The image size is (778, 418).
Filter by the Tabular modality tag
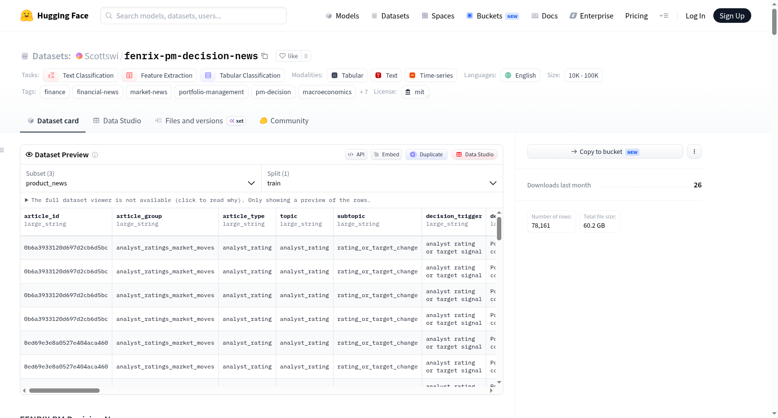347,75
